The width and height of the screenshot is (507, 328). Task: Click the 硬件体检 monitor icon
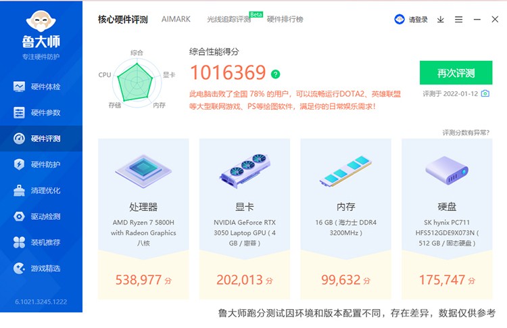pyautogui.click(x=19, y=87)
